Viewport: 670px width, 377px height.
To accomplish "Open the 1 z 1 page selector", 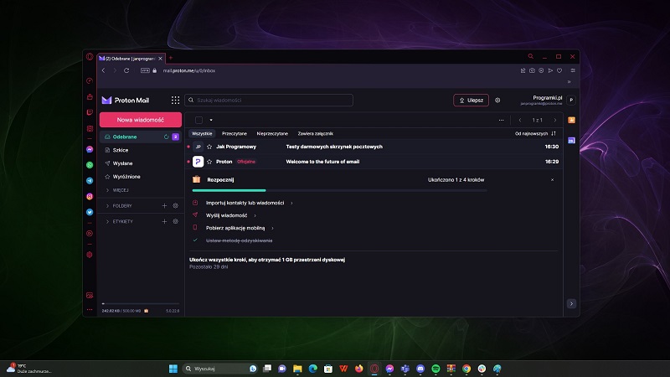I will (x=537, y=120).
